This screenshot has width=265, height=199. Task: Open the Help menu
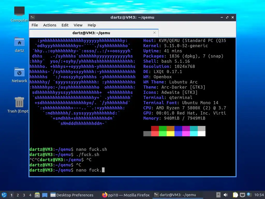(92, 25)
